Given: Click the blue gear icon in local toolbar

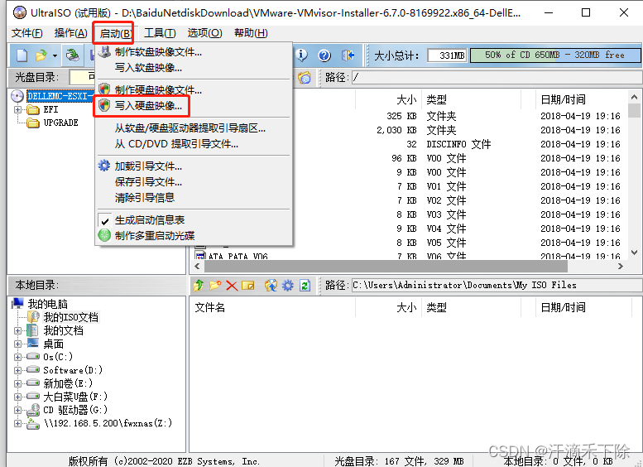Looking at the screenshot, I should (288, 285).
